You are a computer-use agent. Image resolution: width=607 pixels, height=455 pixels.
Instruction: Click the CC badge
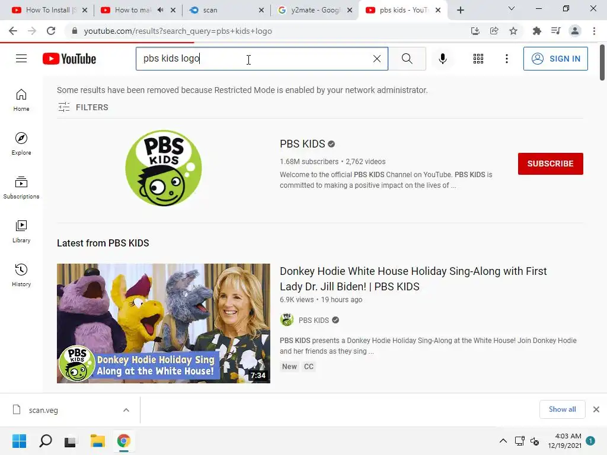308,366
